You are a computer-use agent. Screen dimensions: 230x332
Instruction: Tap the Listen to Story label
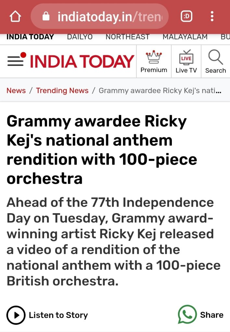tap(58, 315)
